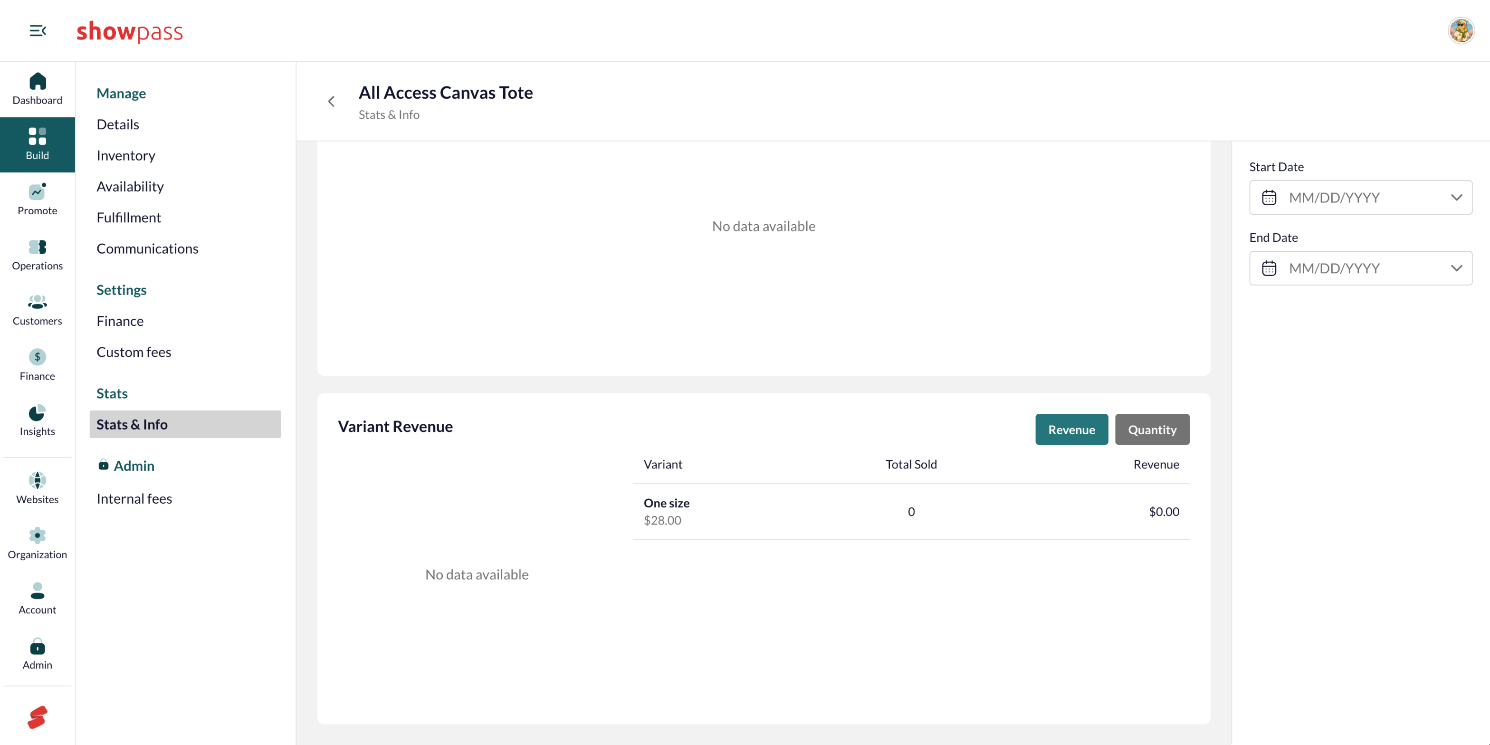This screenshot has height=745, width=1490.
Task: Click the Start Date input field
Action: 1360,198
